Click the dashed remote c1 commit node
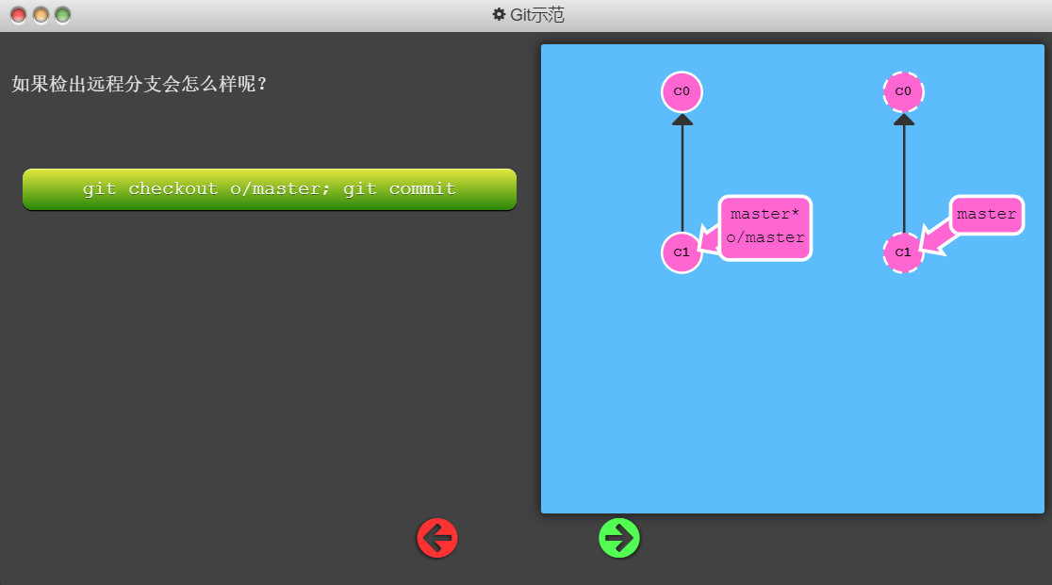 [x=903, y=252]
